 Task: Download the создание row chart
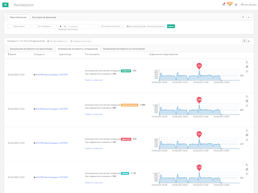click(247, 71)
